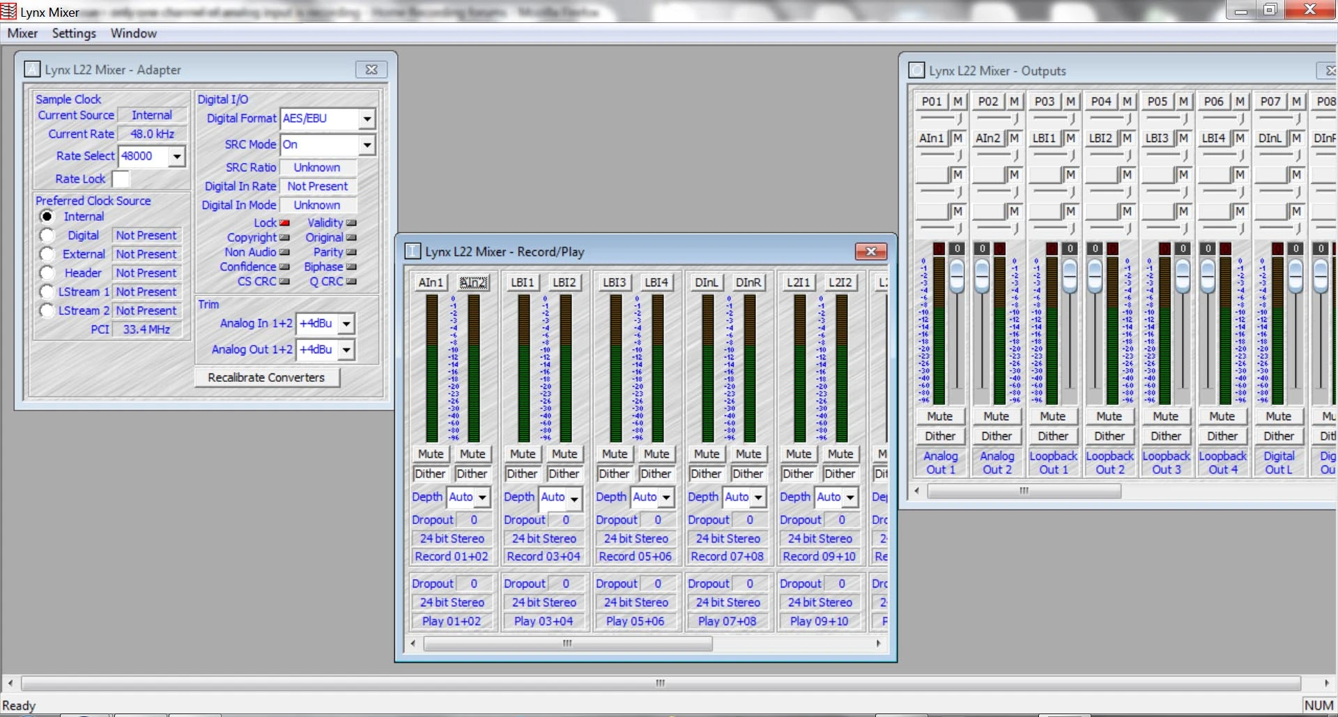Image resolution: width=1338 pixels, height=717 pixels.
Task: Close the Adapter window with its X
Action: pos(371,70)
